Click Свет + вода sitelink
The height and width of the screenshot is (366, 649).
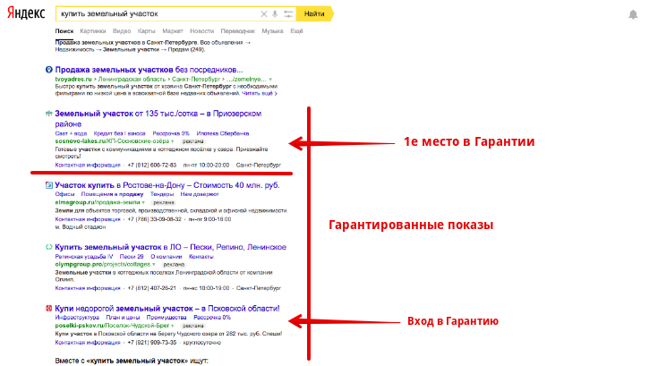pos(71,133)
